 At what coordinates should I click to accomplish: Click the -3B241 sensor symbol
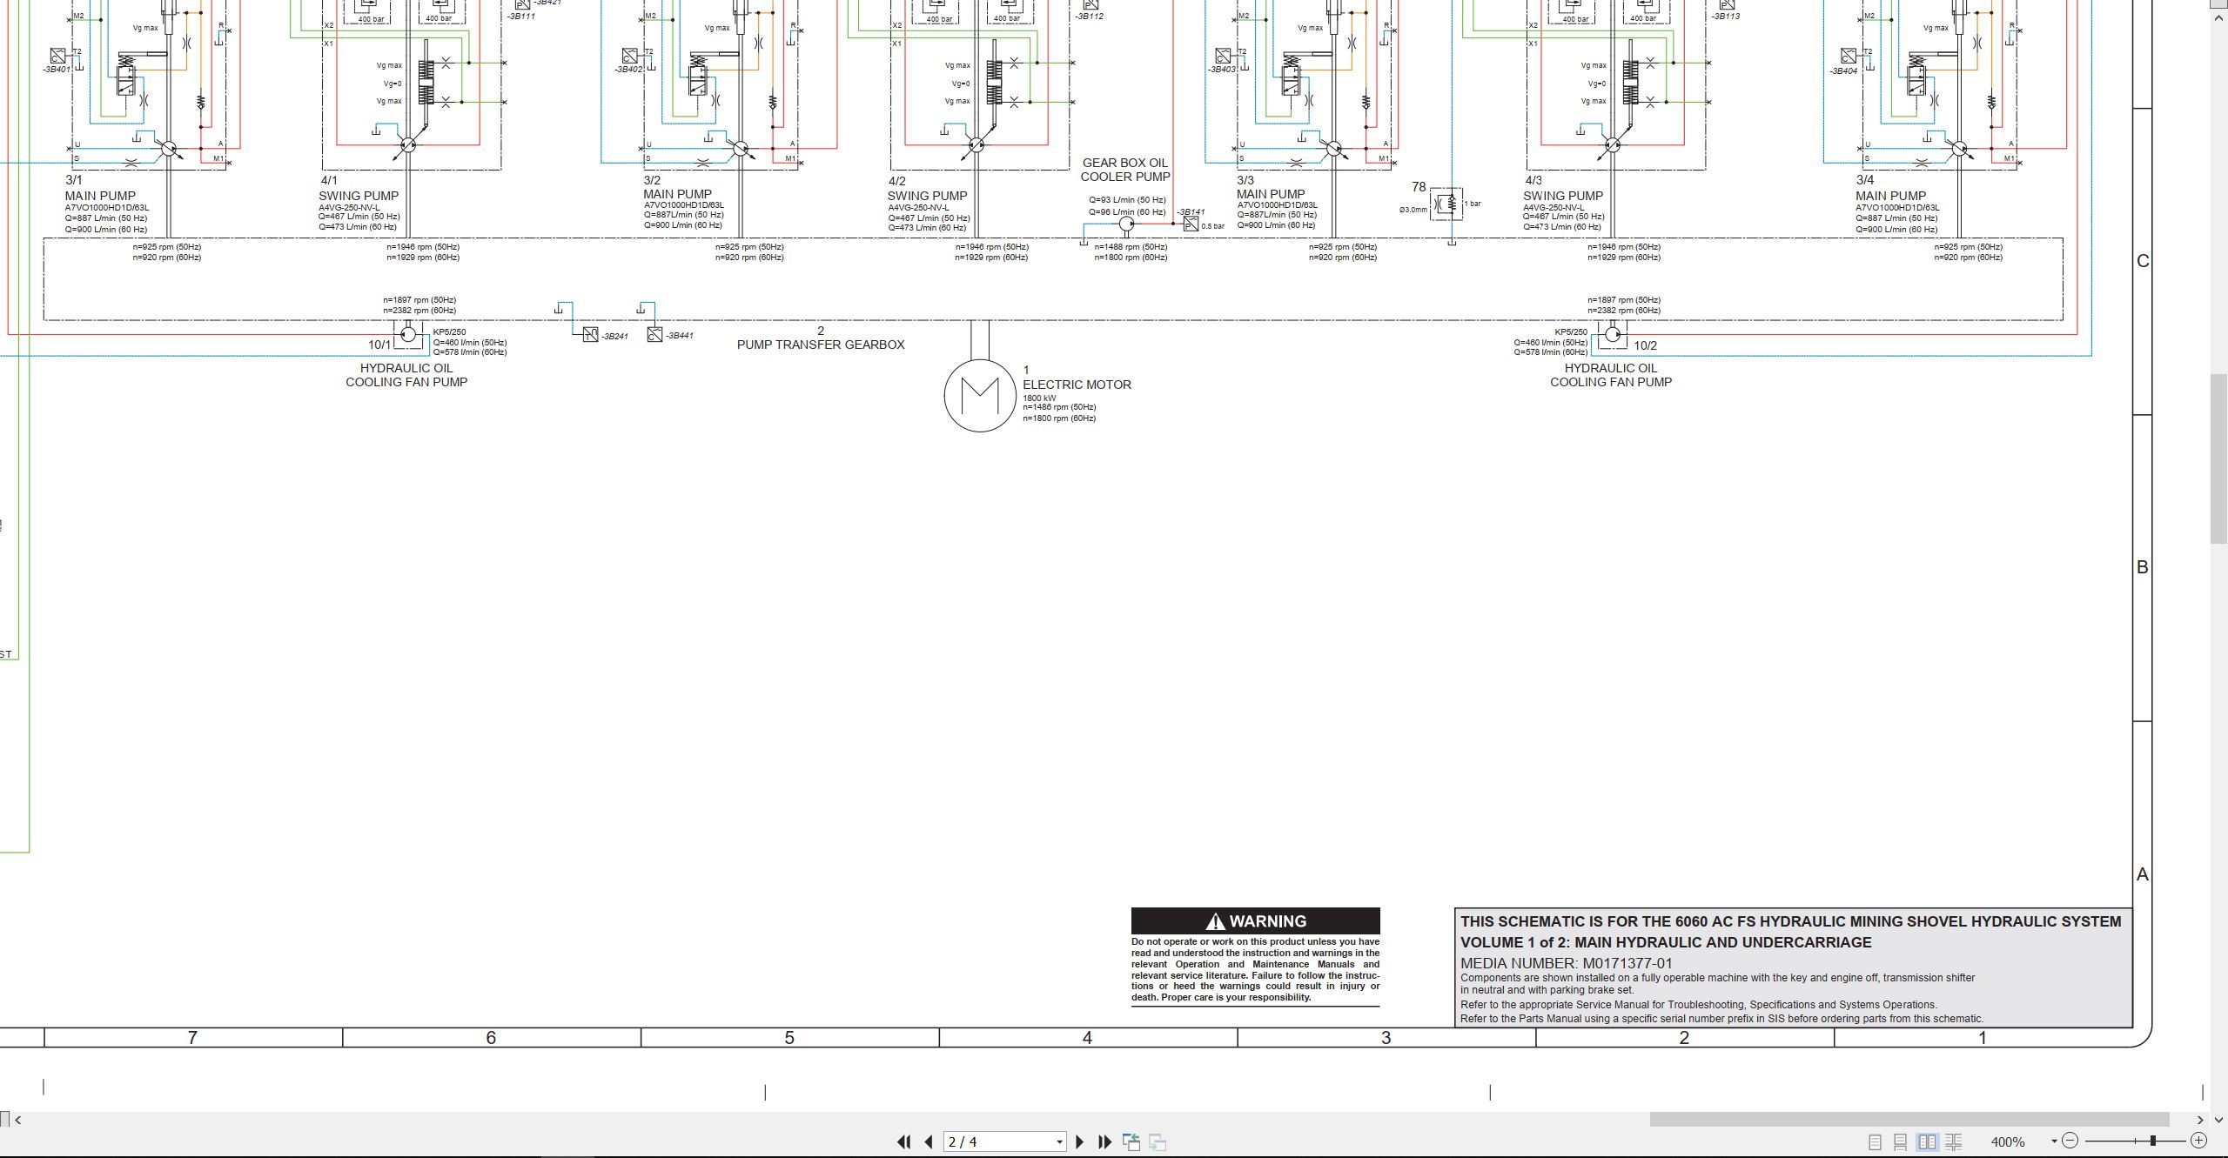(590, 335)
